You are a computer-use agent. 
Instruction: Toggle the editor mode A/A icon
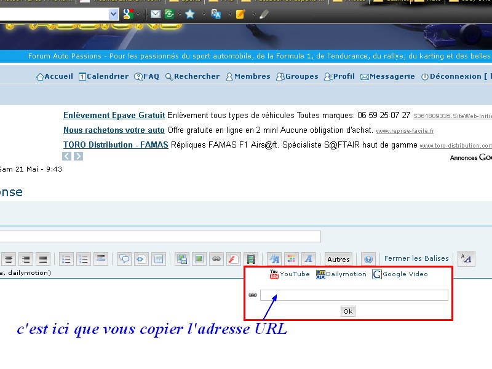[466, 259]
